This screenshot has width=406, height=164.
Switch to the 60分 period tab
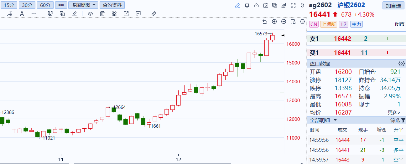pos(45,5)
